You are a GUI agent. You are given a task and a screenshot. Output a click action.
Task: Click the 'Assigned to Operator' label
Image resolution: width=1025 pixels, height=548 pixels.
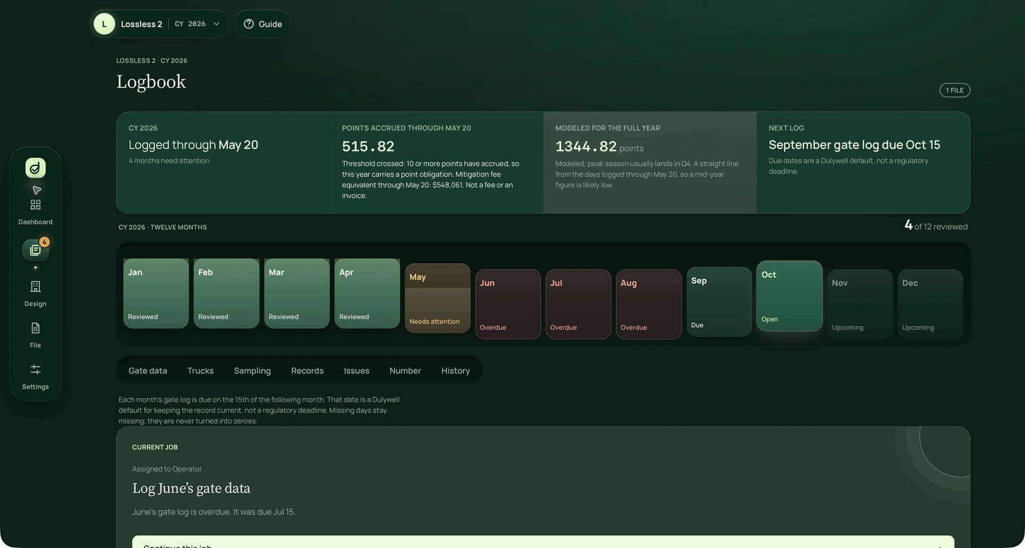click(x=167, y=469)
